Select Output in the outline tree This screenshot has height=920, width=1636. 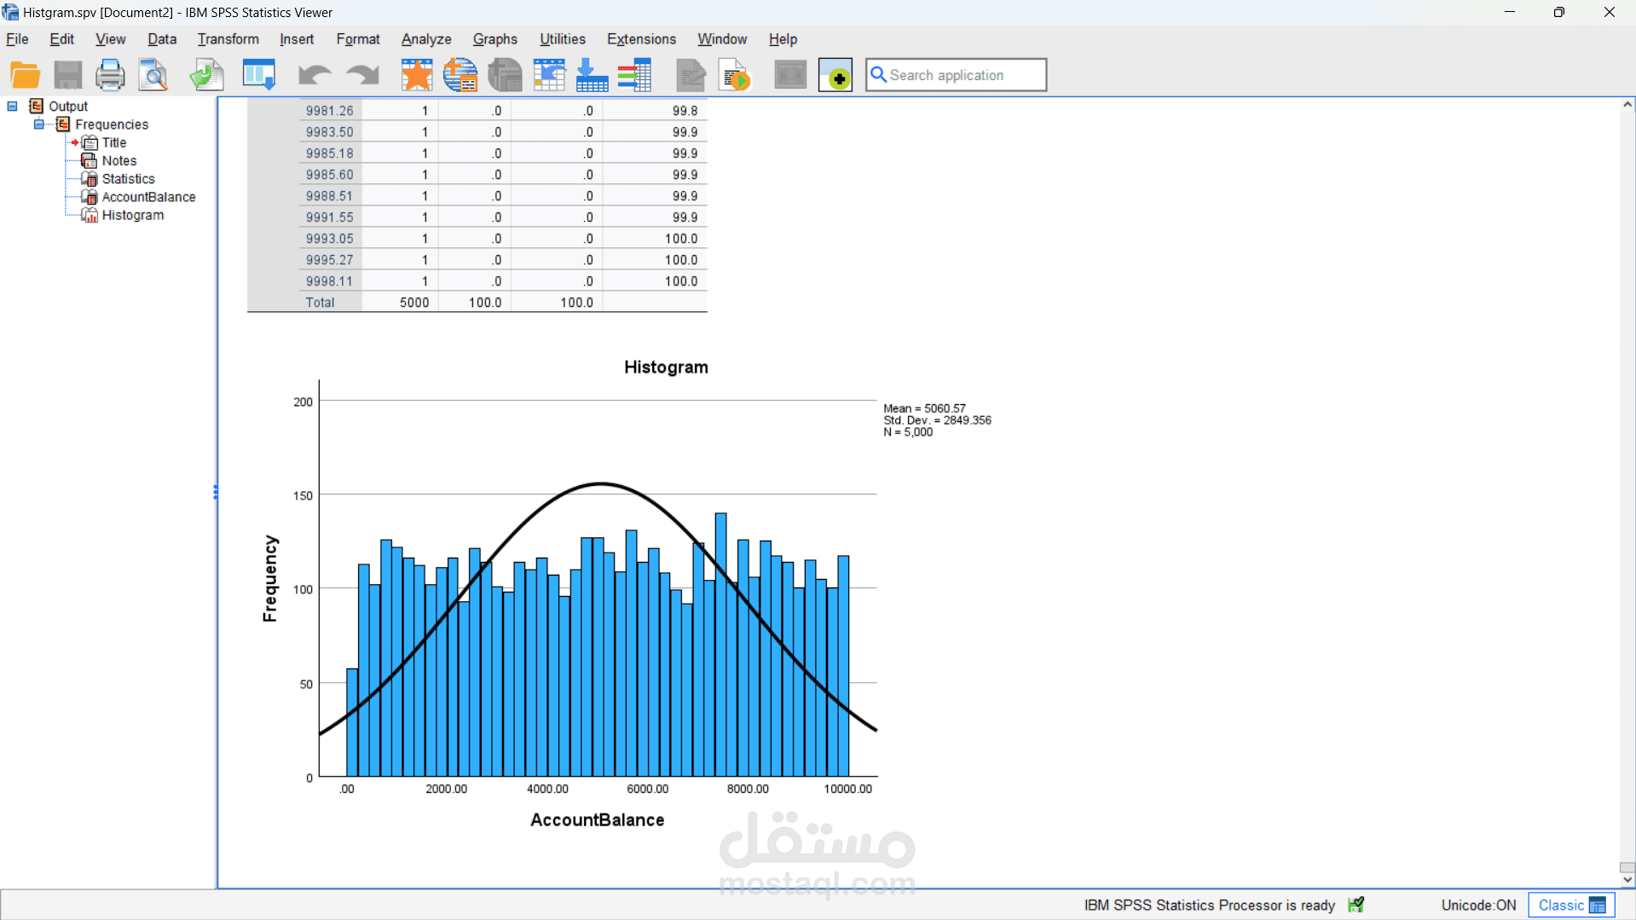68,107
